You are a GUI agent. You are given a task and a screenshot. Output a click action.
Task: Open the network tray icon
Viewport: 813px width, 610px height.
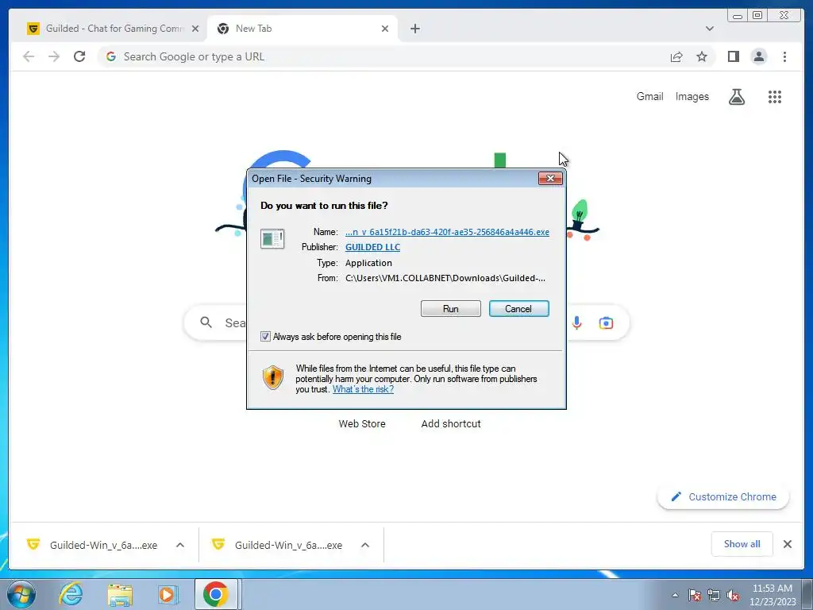pyautogui.click(x=714, y=596)
